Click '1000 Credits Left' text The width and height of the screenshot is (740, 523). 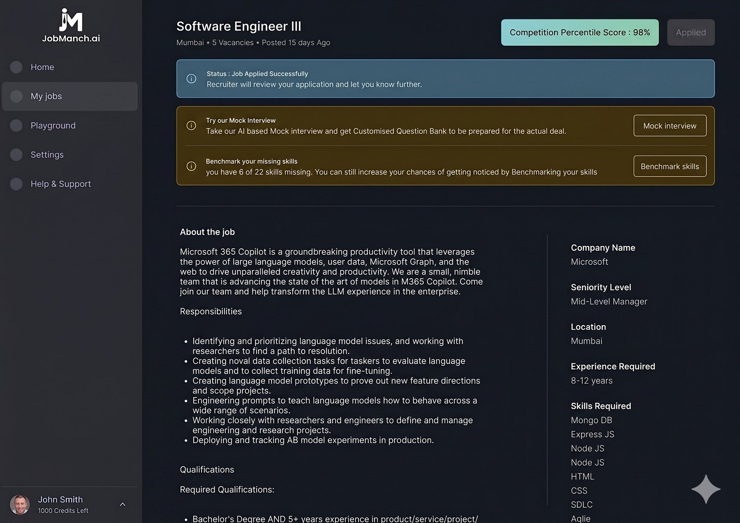coord(63,511)
